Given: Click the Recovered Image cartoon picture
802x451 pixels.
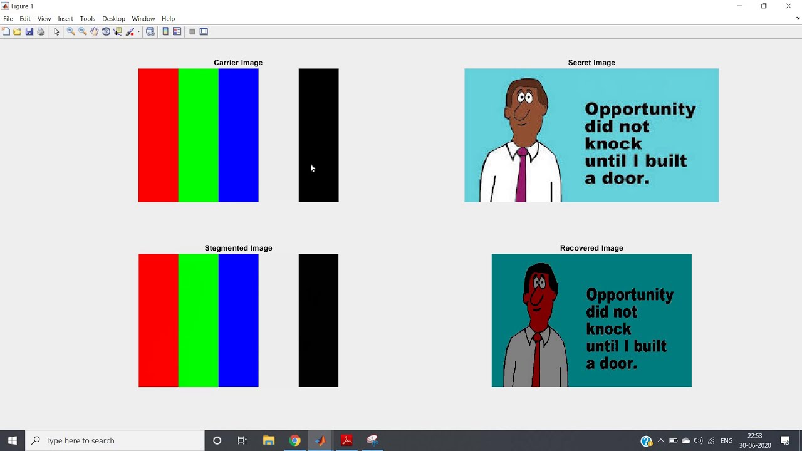Looking at the screenshot, I should point(591,321).
